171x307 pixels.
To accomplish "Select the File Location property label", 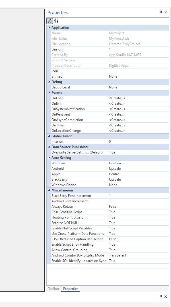I will click(61, 44).
